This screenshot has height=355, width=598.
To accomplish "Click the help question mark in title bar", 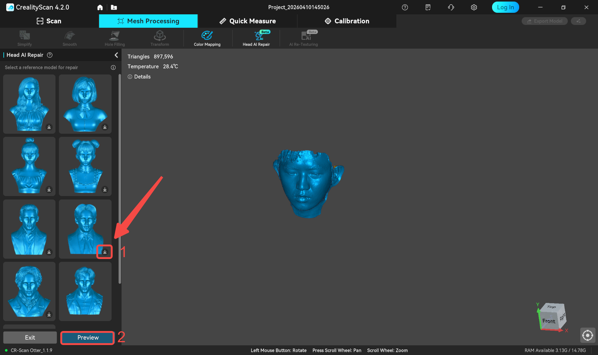I will pos(405,7).
